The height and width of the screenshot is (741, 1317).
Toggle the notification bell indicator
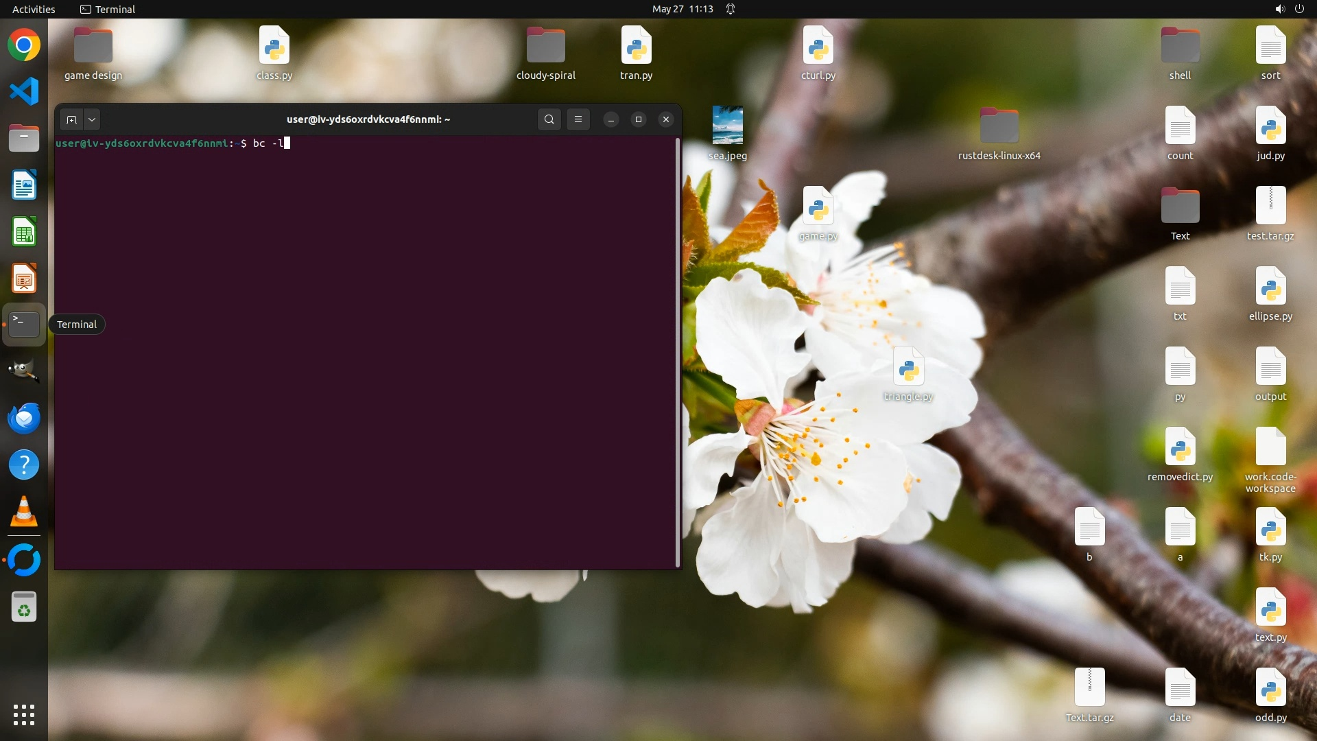731,9
